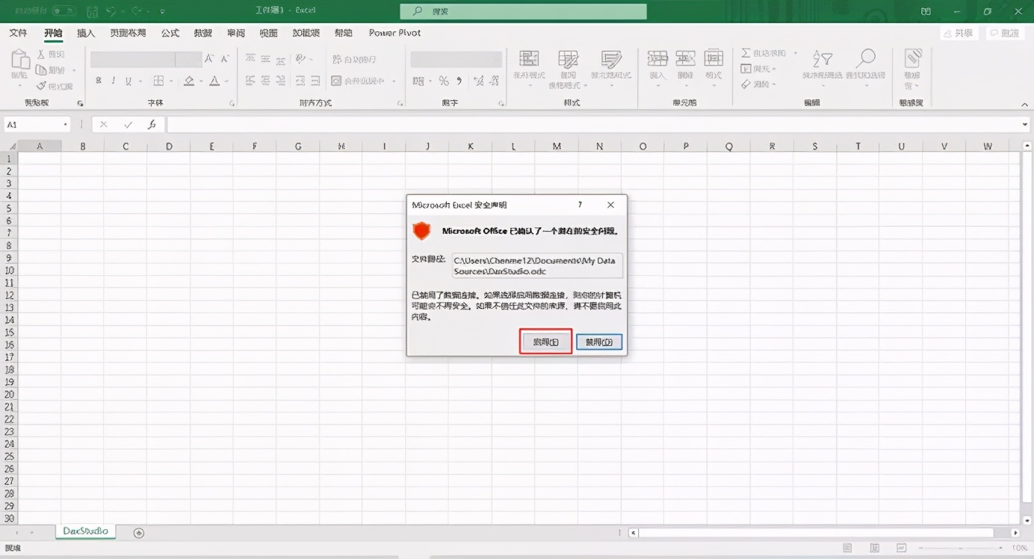Toggle Wrap Text in the Alignment group
Image resolution: width=1034 pixels, height=559 pixels.
click(355, 59)
